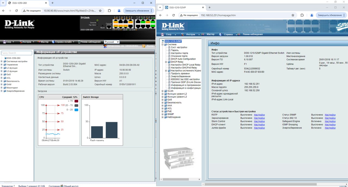The image size is (348, 187).
Task: Open a new tab next to the DGS-1210-52MP tab
Action: point(209,7)
